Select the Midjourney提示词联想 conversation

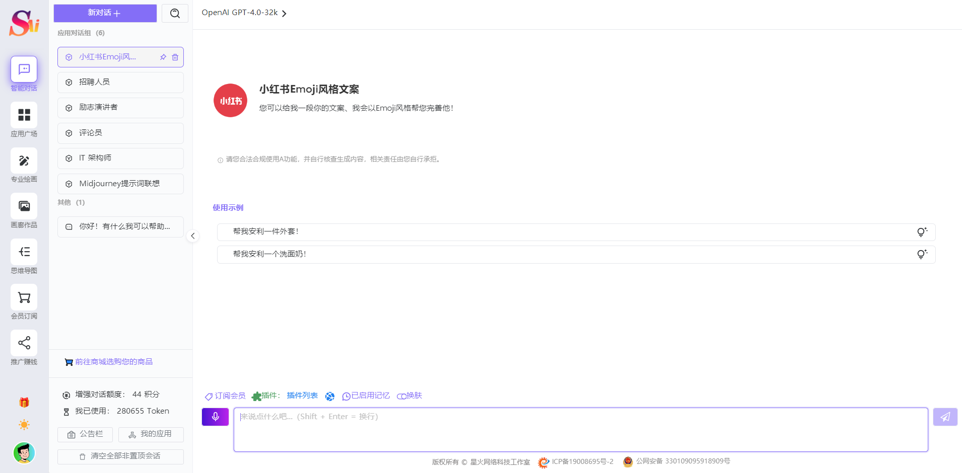pyautogui.click(x=120, y=184)
